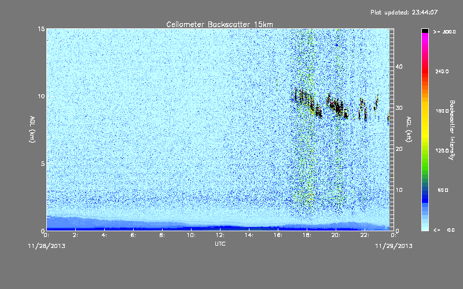Click the green colorbar segment near 120.0
Image resolution: width=463 pixels, height=289 pixels.
[425, 153]
